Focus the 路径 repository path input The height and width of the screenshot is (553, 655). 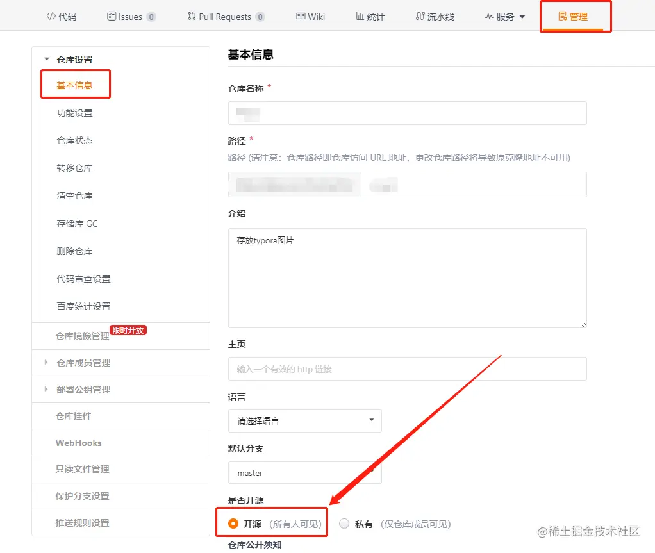tap(474, 184)
